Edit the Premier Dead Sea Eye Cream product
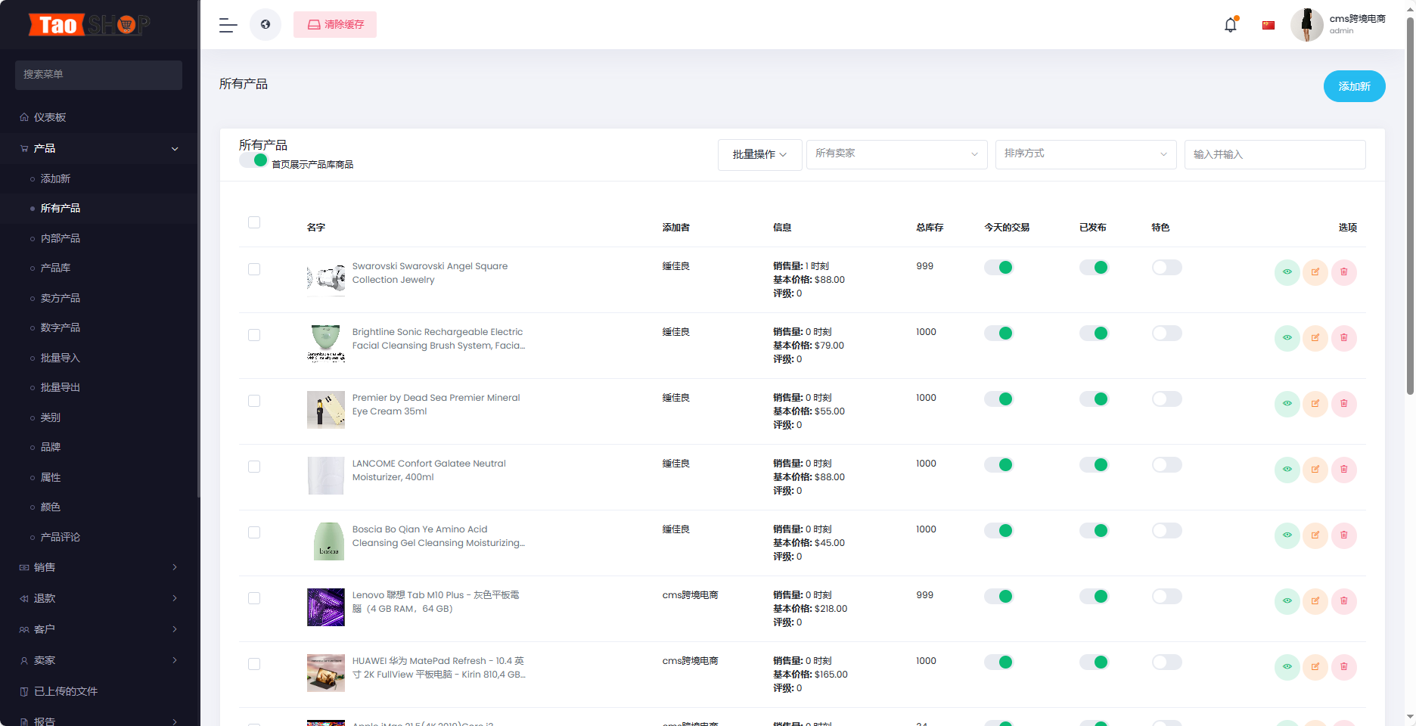The width and height of the screenshot is (1416, 726). tap(1315, 404)
